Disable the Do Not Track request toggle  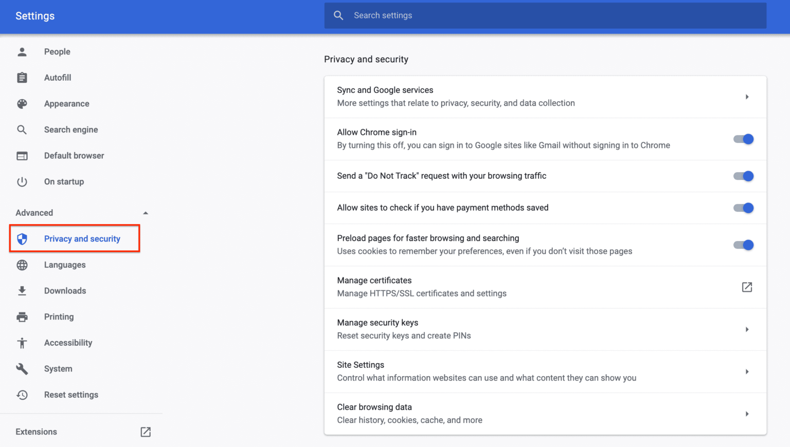[743, 176]
